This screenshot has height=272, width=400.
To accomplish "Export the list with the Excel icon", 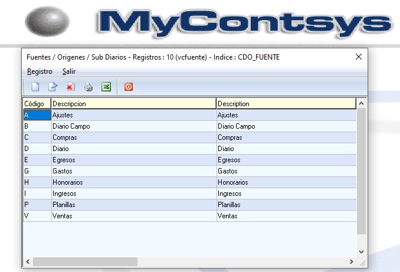I will pos(106,87).
